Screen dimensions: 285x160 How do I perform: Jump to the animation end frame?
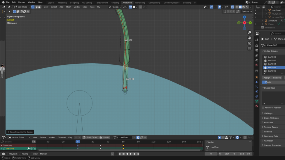point(137,154)
